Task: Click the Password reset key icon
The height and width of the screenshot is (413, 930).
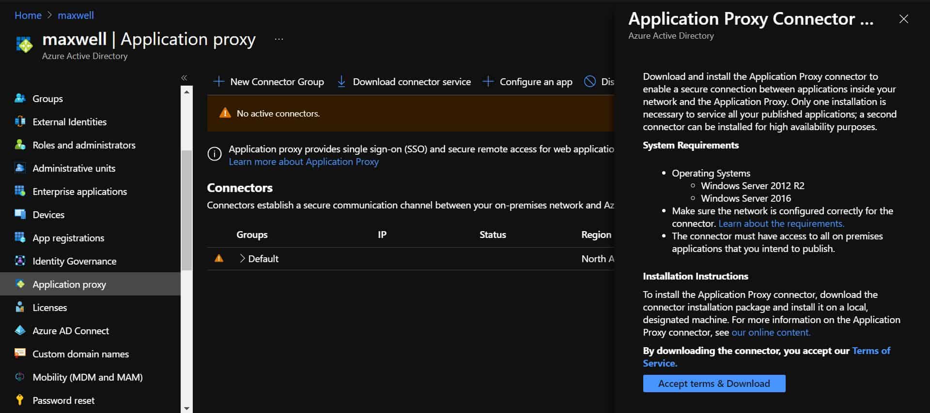Action: click(20, 400)
